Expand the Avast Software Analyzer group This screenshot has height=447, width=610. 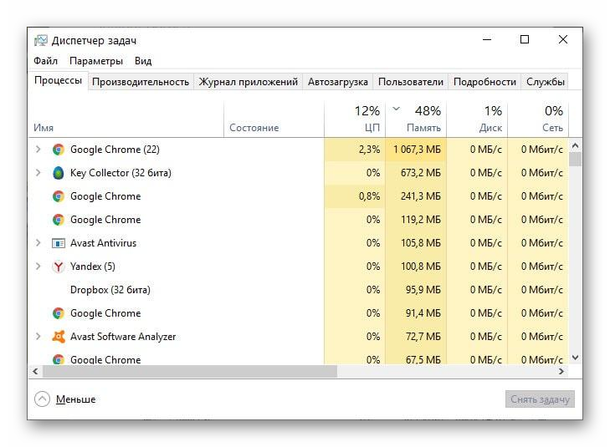[38, 336]
